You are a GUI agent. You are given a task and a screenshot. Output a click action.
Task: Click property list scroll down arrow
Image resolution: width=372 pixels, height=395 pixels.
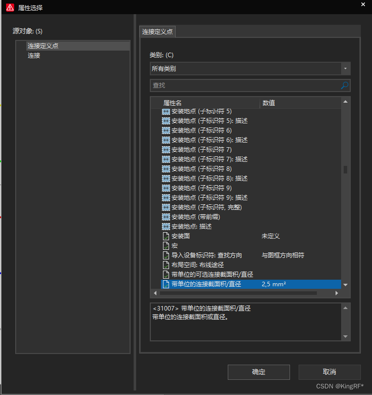345,285
